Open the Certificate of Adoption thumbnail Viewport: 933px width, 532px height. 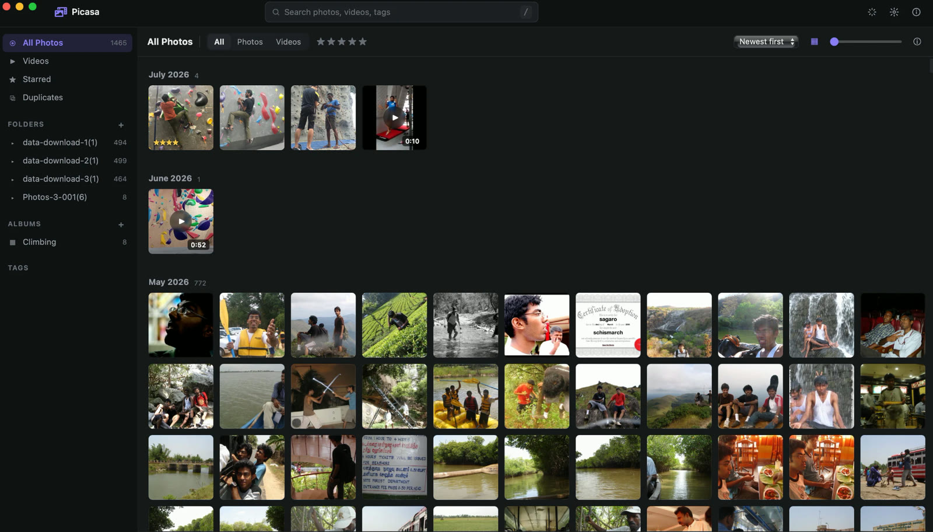tap(608, 325)
